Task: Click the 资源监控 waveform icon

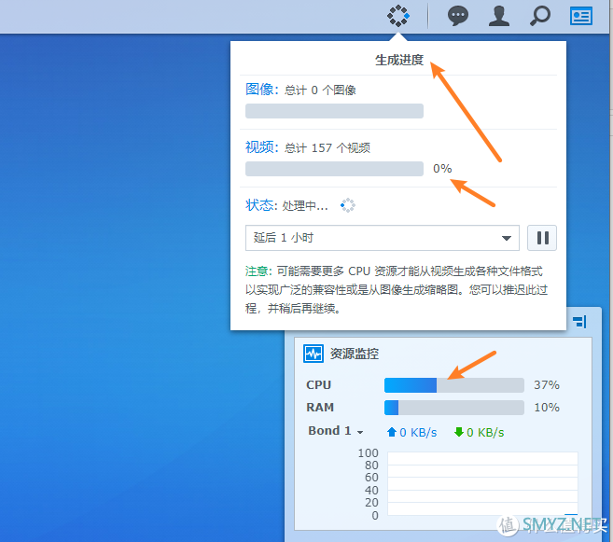Action: pyautogui.click(x=313, y=354)
